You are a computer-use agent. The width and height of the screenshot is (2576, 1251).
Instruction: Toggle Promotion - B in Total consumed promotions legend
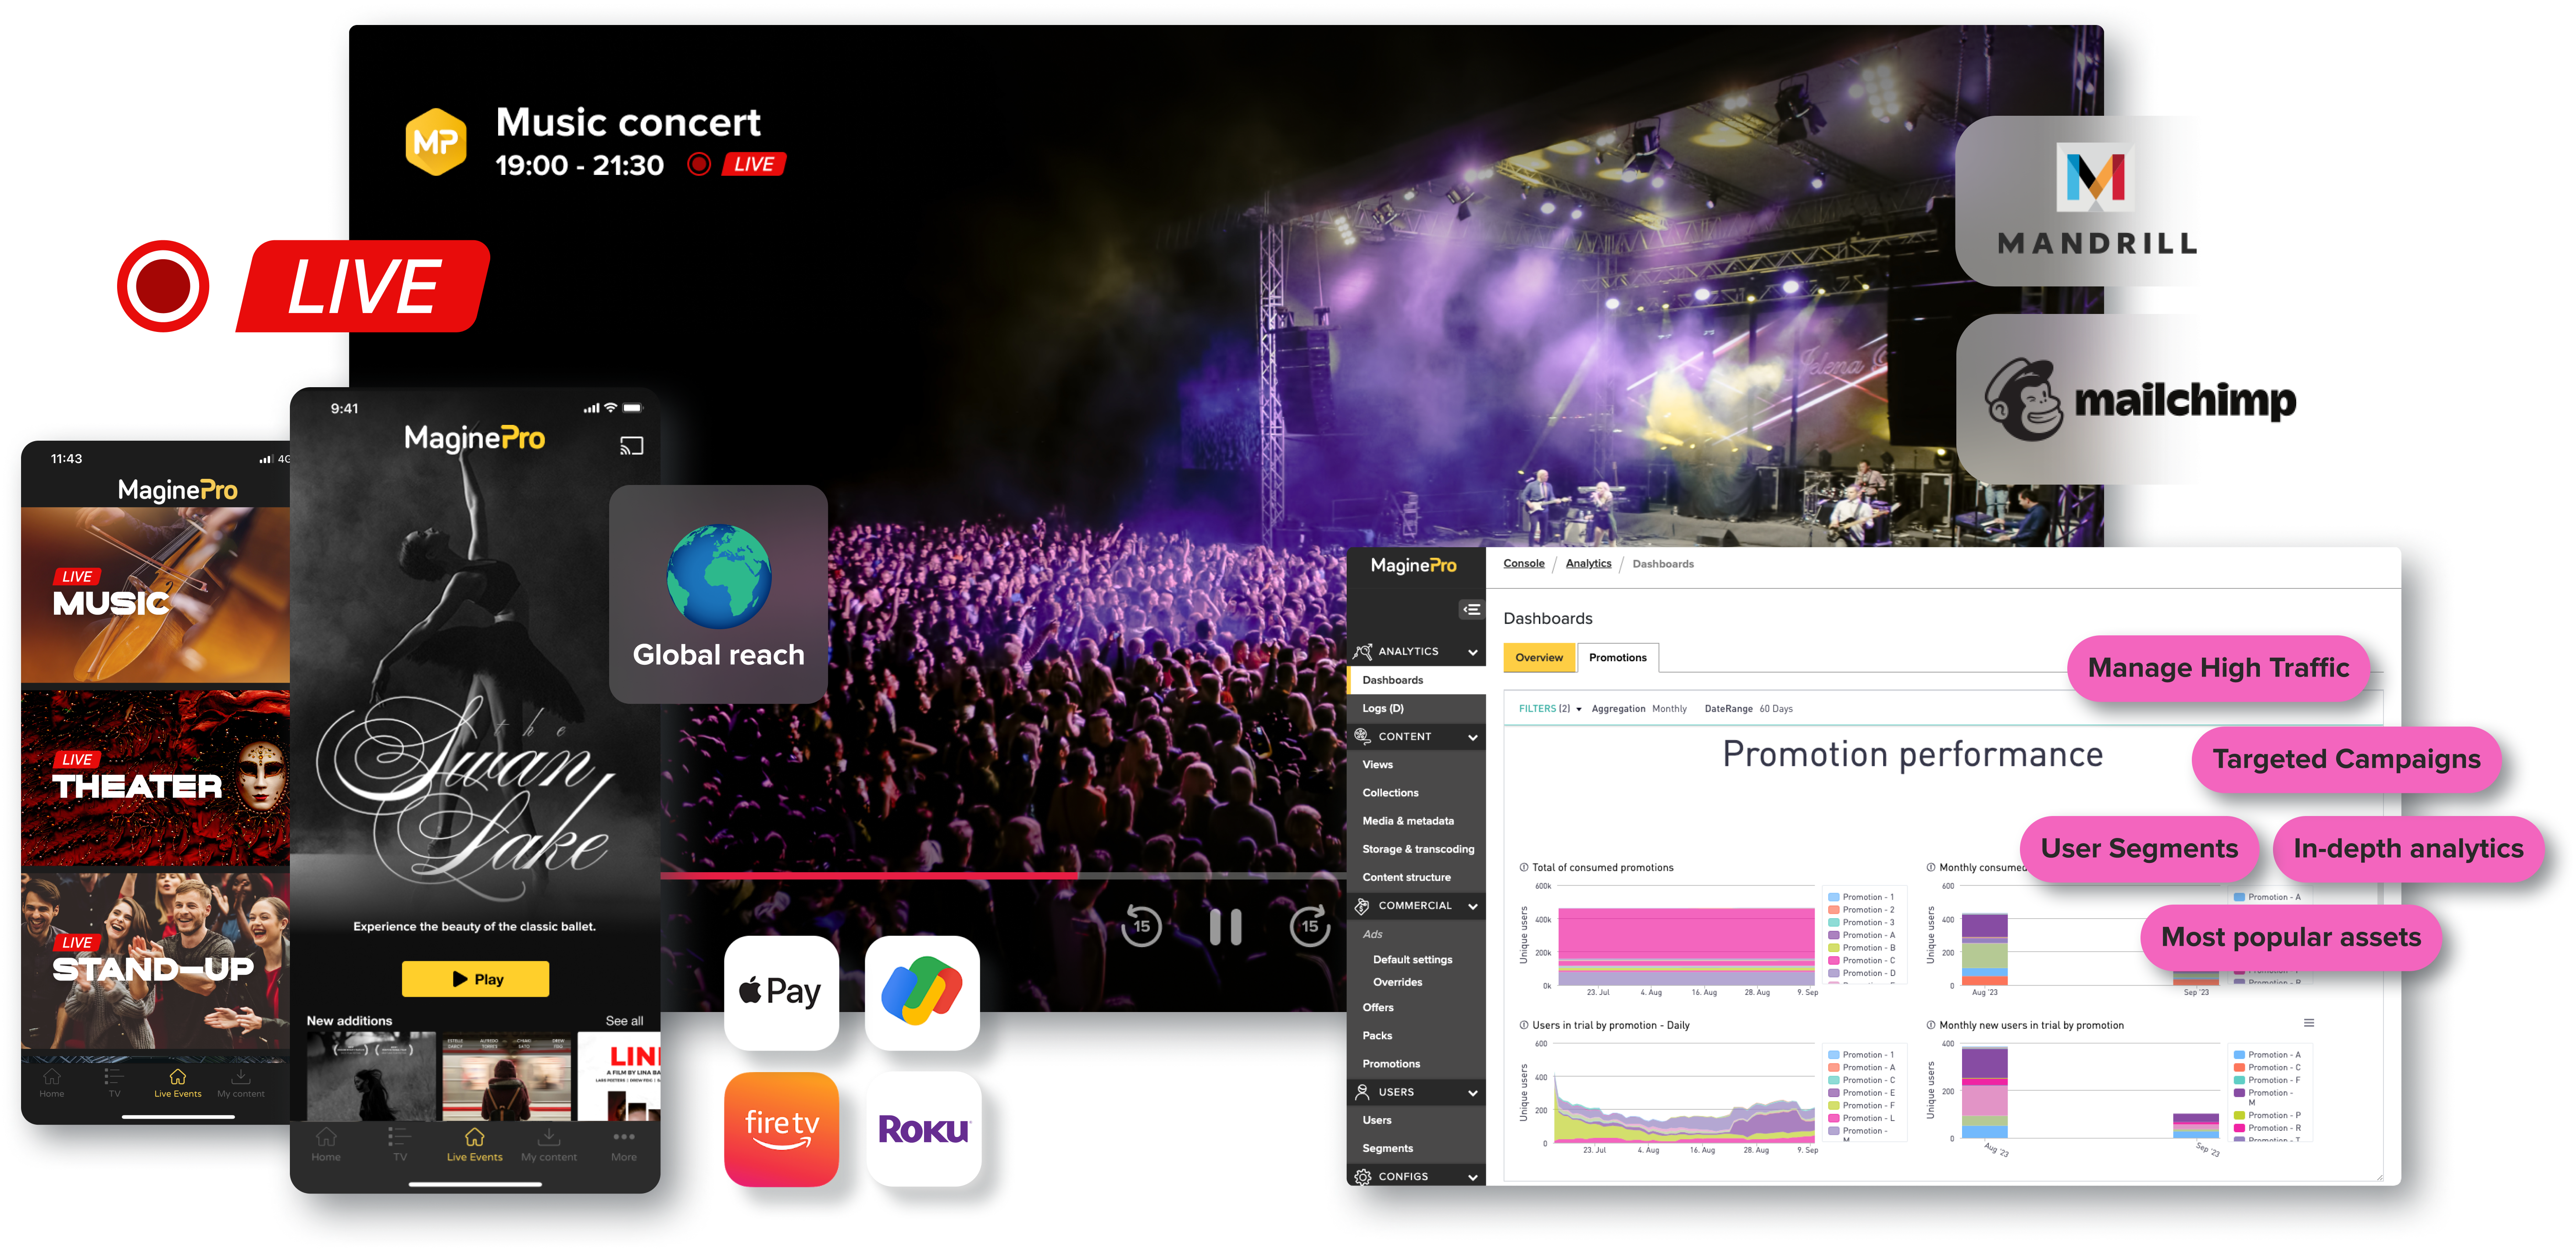click(1861, 948)
